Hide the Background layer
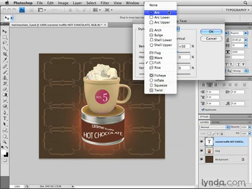252x189 pixels. pos(202,159)
